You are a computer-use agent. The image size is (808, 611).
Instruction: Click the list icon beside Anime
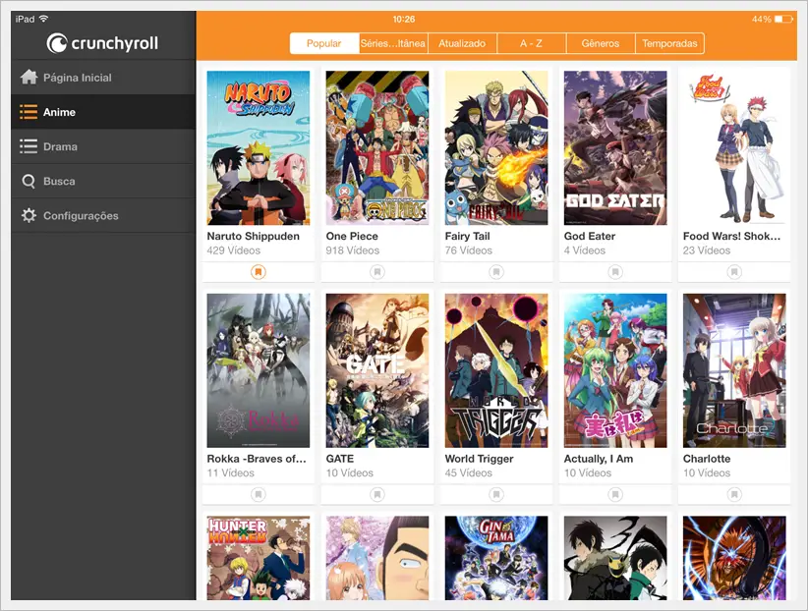[x=29, y=112]
